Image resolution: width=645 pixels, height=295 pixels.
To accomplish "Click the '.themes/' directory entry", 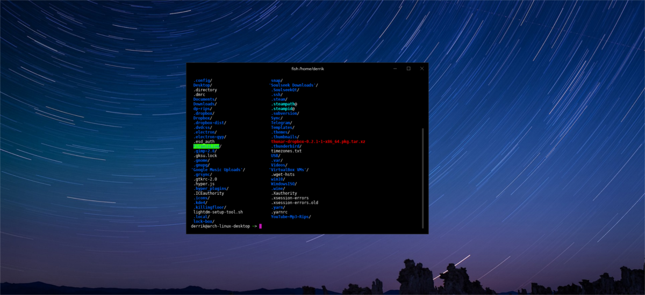I will click(281, 132).
